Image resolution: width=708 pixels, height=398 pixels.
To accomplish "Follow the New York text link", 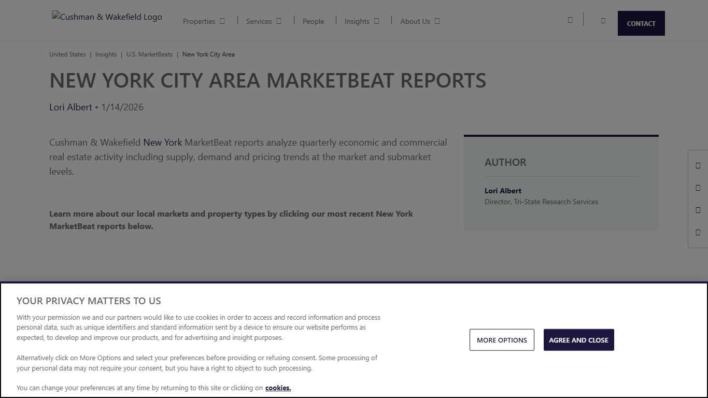I will click(x=162, y=142).
